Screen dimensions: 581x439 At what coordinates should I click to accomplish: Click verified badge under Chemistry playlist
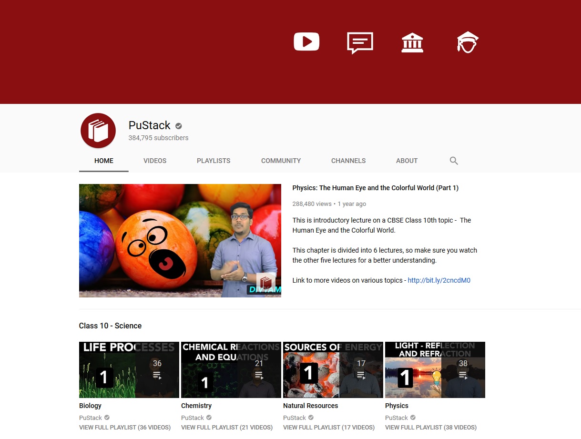(x=209, y=418)
